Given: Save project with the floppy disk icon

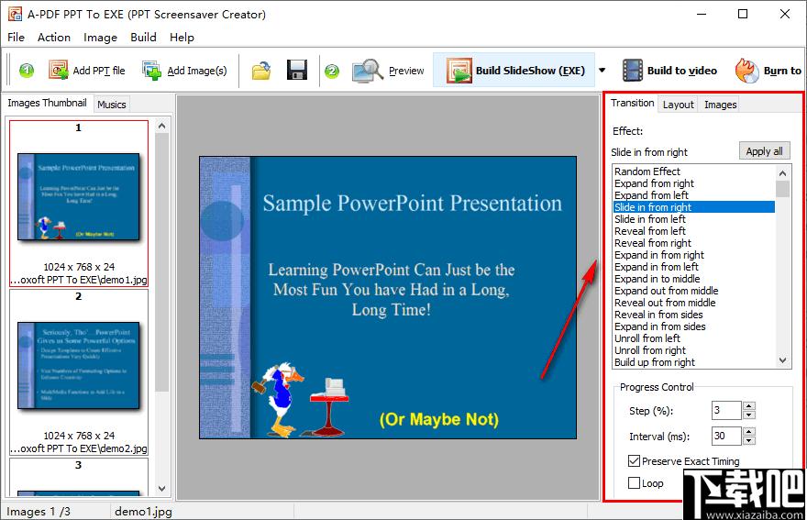Looking at the screenshot, I should pos(297,70).
